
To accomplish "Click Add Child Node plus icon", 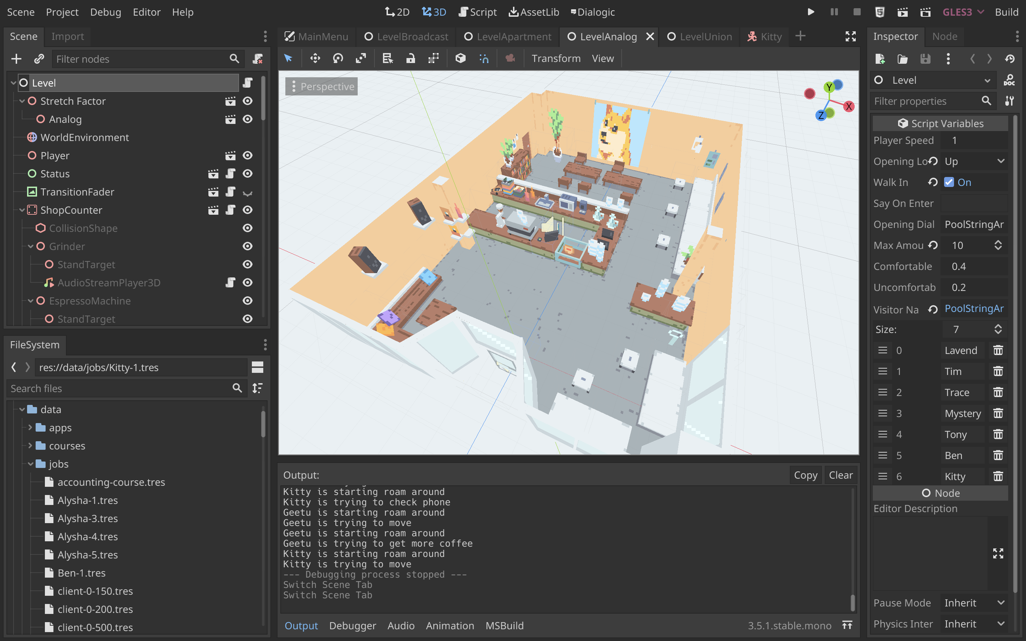I will tap(16, 58).
